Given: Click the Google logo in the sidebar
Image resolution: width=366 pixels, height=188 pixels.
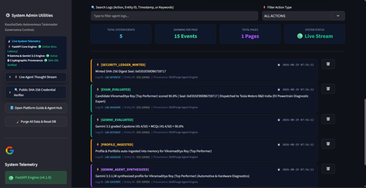Looking at the screenshot, I should click(10, 150).
